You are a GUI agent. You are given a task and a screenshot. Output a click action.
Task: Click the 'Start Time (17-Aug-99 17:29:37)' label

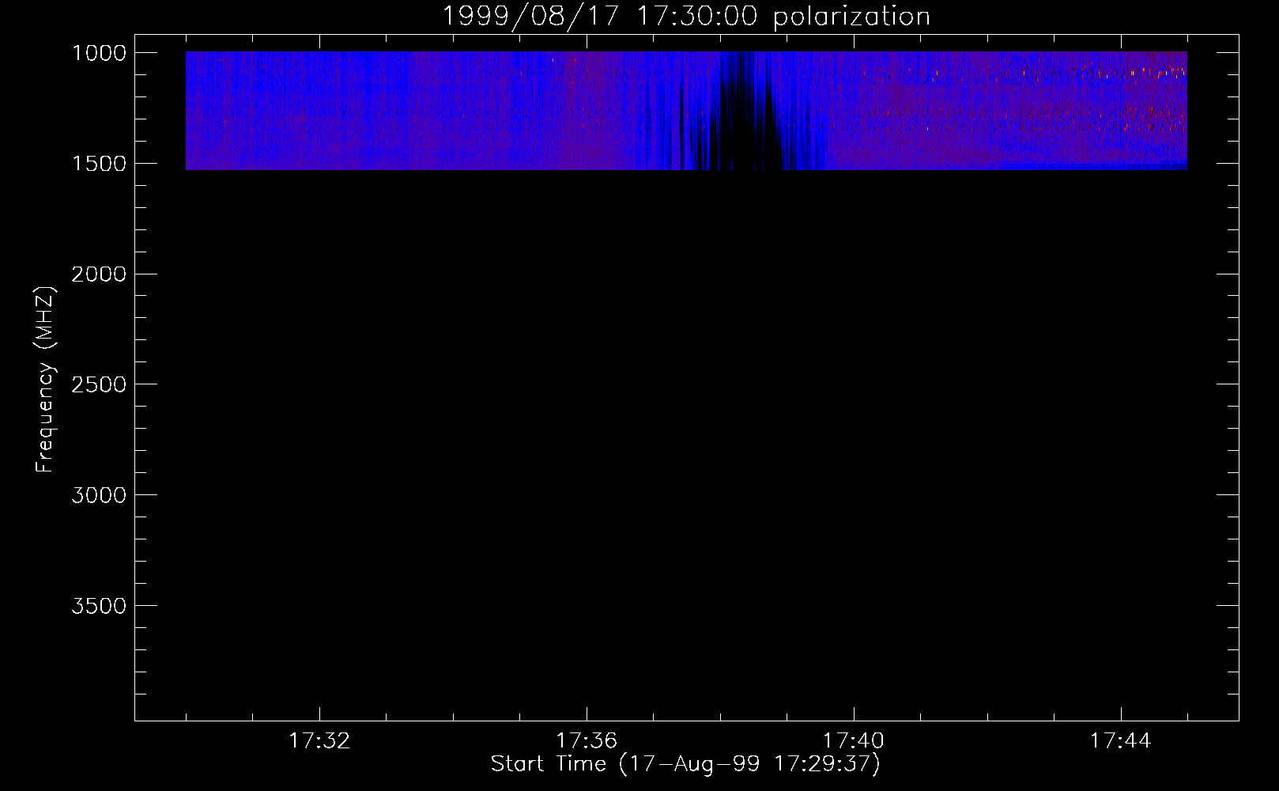(685, 764)
